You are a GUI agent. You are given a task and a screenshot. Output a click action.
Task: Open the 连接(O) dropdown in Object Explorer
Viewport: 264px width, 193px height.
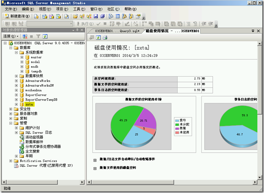11,36
